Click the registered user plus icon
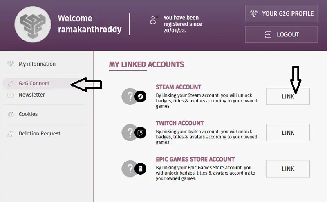The height and width of the screenshot is (202, 327). pyautogui.click(x=154, y=20)
